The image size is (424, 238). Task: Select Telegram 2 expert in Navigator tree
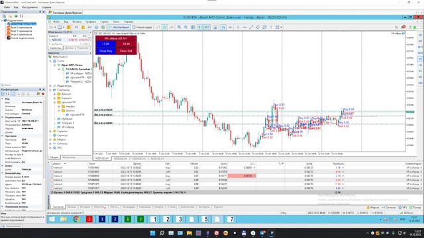coord(68,123)
